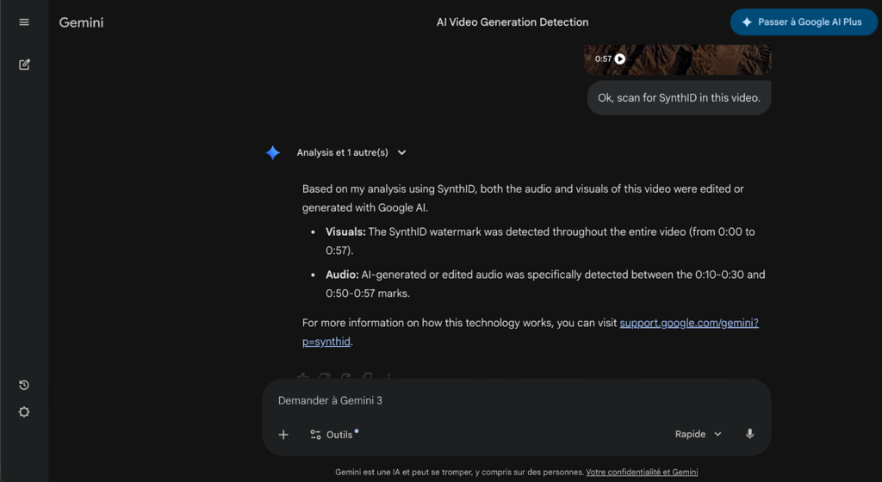The image size is (882, 482).
Task: Click the "AI Video Generation Detection" chat title
Action: 512,22
